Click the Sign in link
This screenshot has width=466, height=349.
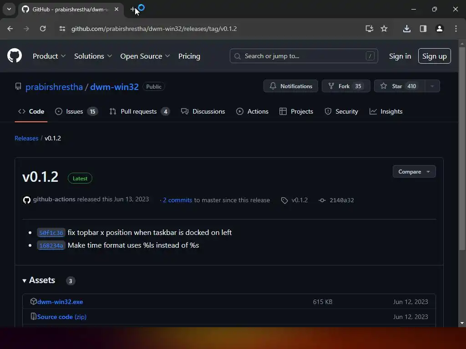point(400,56)
